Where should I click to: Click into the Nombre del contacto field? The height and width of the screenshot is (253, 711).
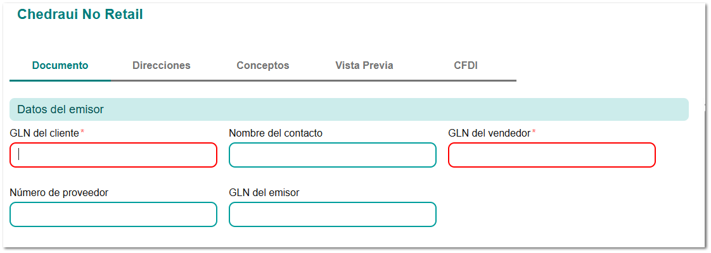pos(333,155)
